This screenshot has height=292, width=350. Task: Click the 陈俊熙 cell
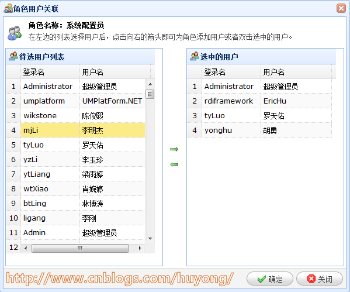(x=112, y=116)
